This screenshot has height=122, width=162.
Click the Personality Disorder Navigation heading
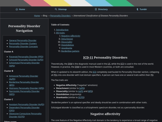point(24,28)
